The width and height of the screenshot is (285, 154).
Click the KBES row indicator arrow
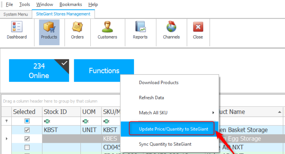tap(7, 139)
